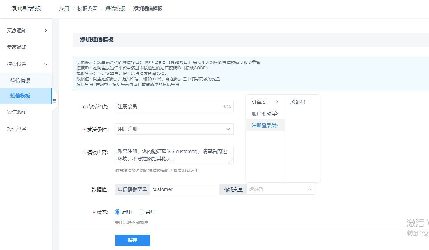Click the 【修改接口】 link in tips

pos(179,62)
